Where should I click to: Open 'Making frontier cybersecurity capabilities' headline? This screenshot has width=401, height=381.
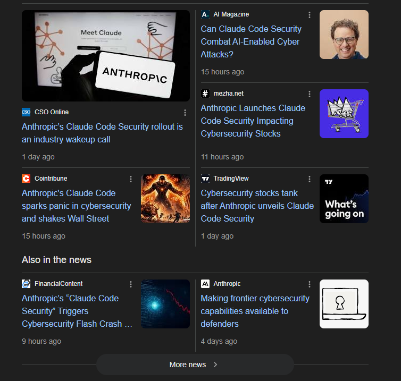[255, 311]
